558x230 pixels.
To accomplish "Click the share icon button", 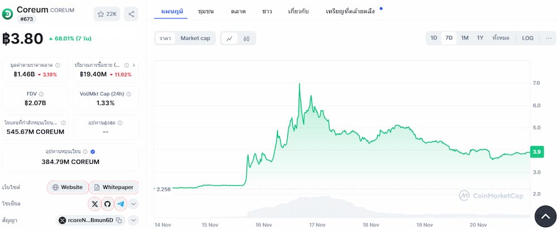I will pos(131,14).
